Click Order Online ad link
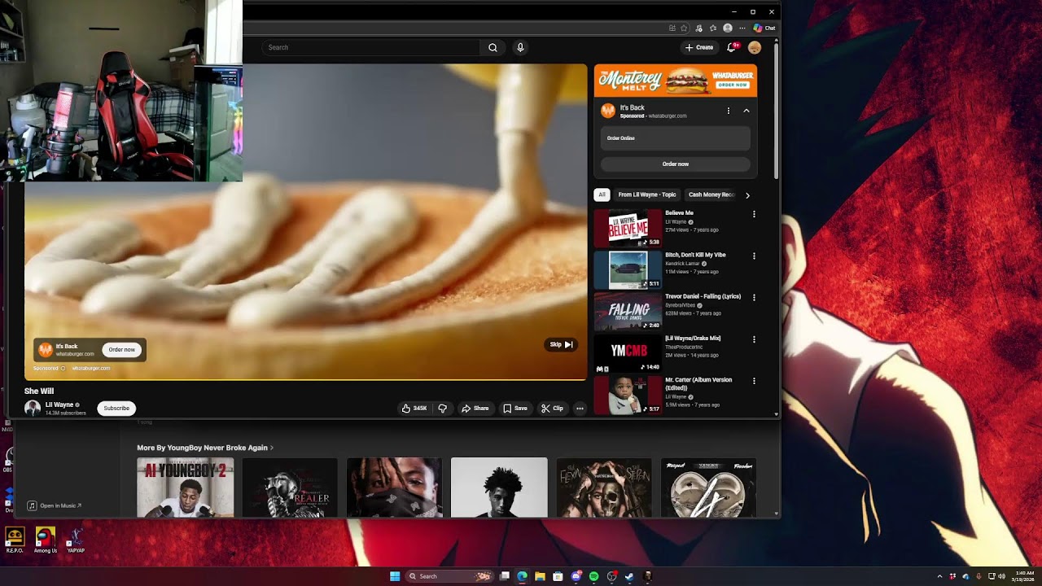The image size is (1042, 586). point(676,138)
